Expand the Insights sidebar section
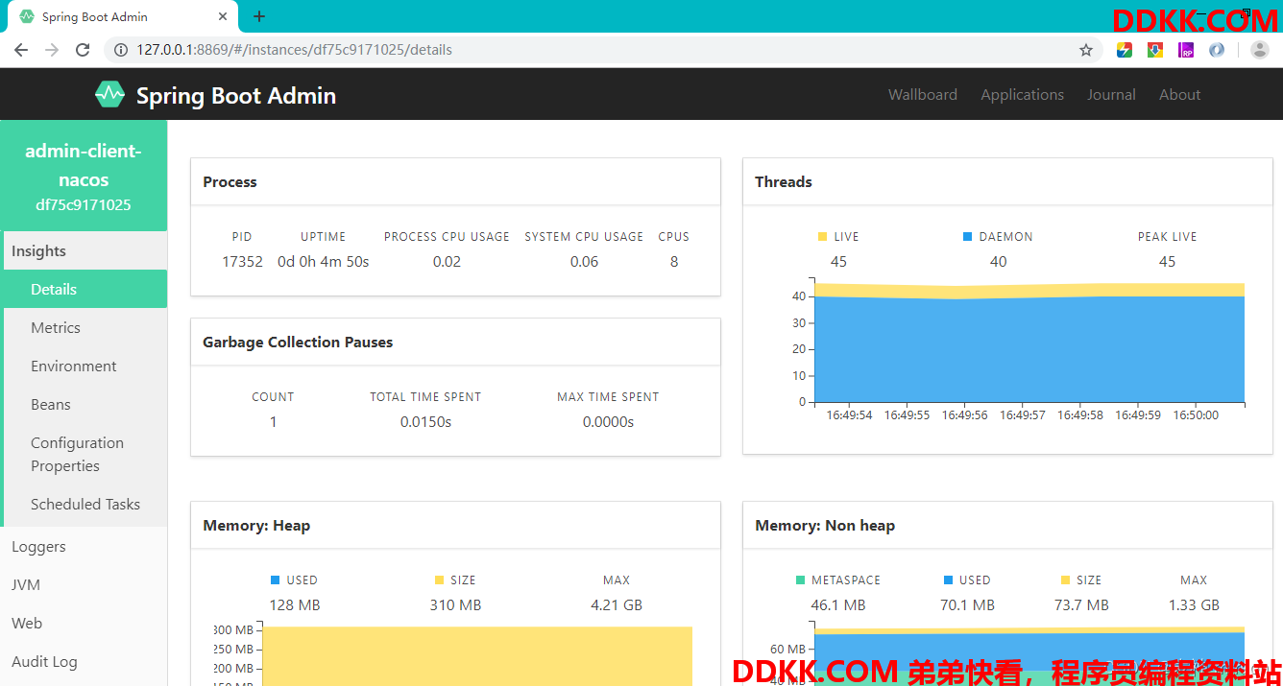The image size is (1283, 686). (84, 250)
